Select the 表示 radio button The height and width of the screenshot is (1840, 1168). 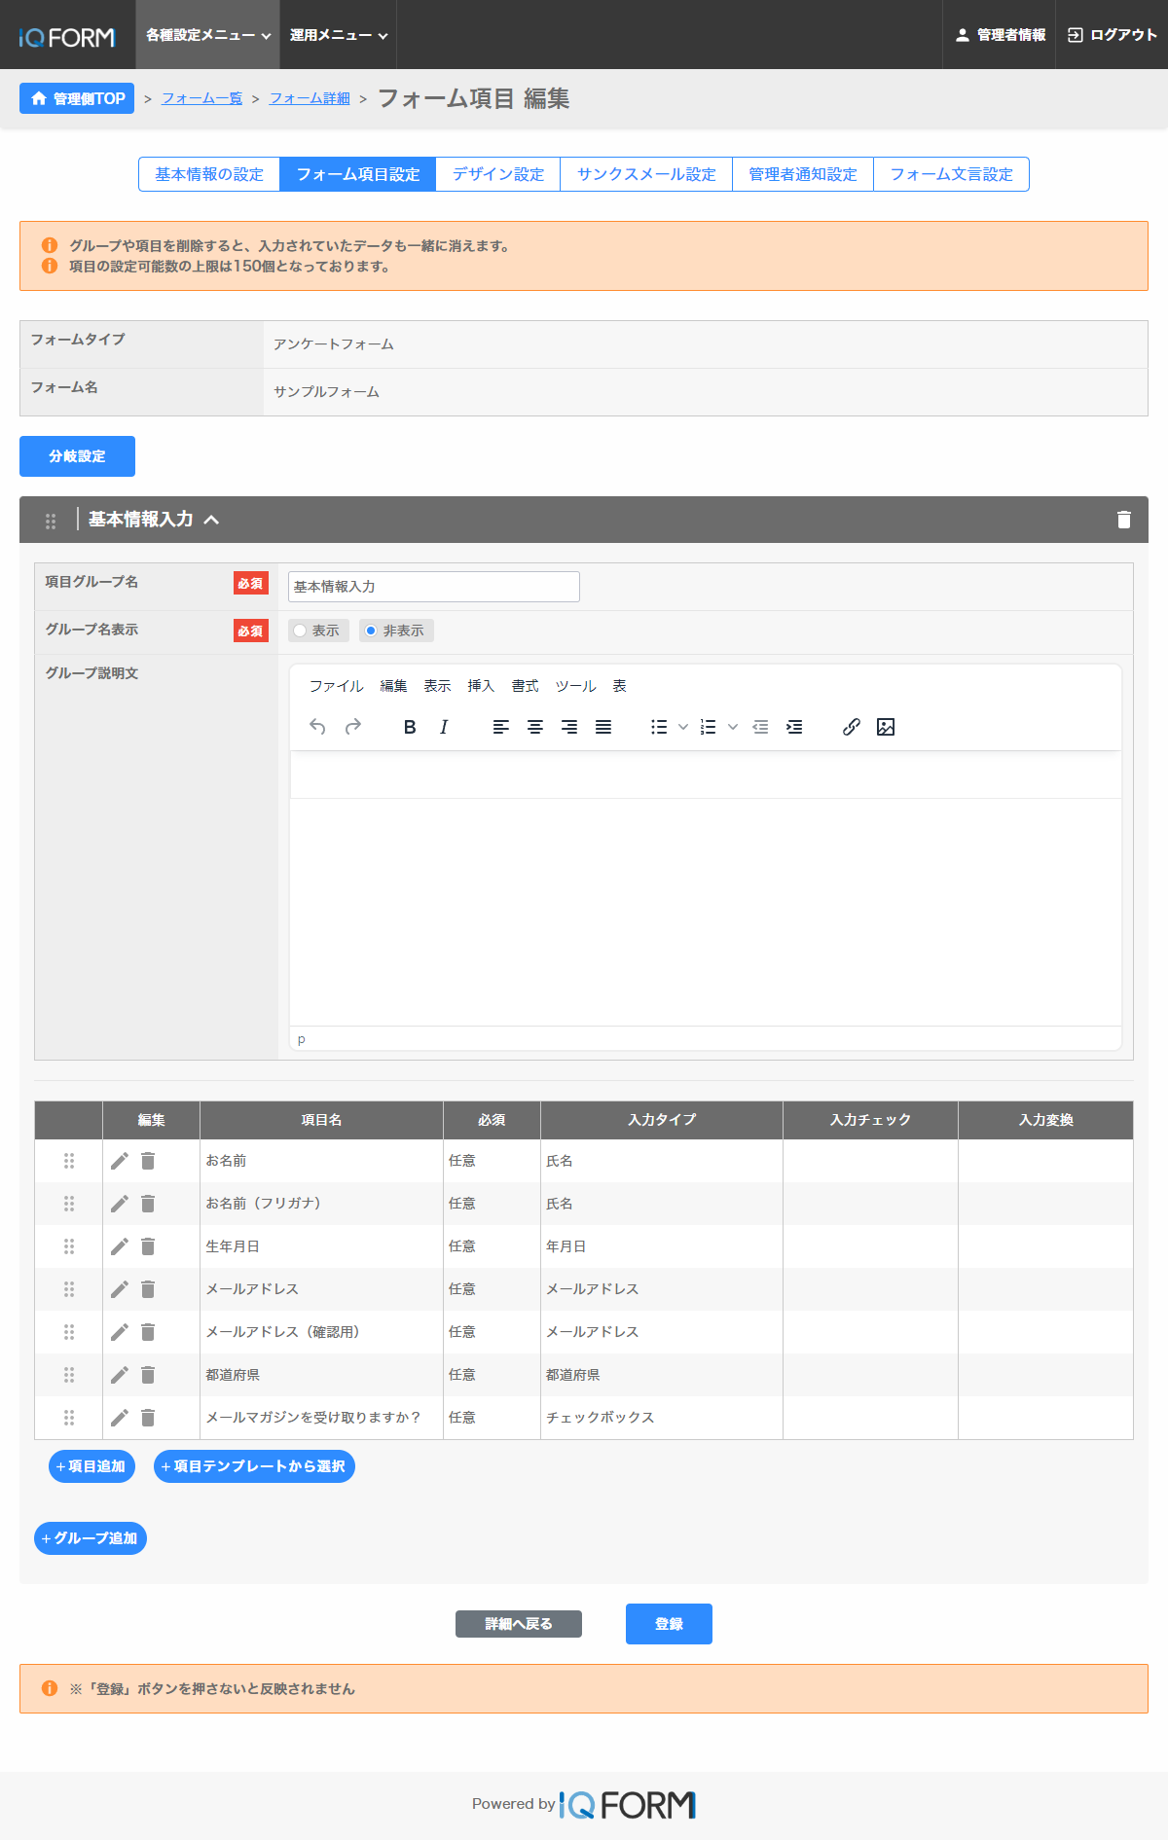coord(301,631)
